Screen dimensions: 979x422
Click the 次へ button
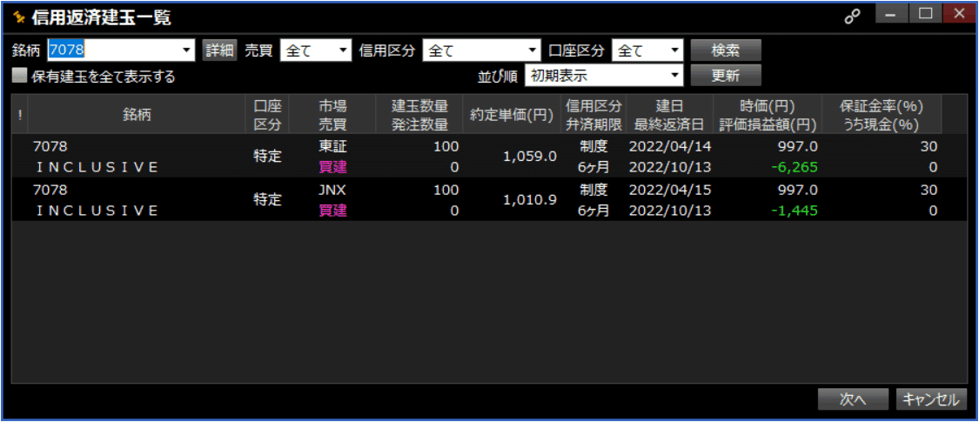pyautogui.click(x=853, y=399)
